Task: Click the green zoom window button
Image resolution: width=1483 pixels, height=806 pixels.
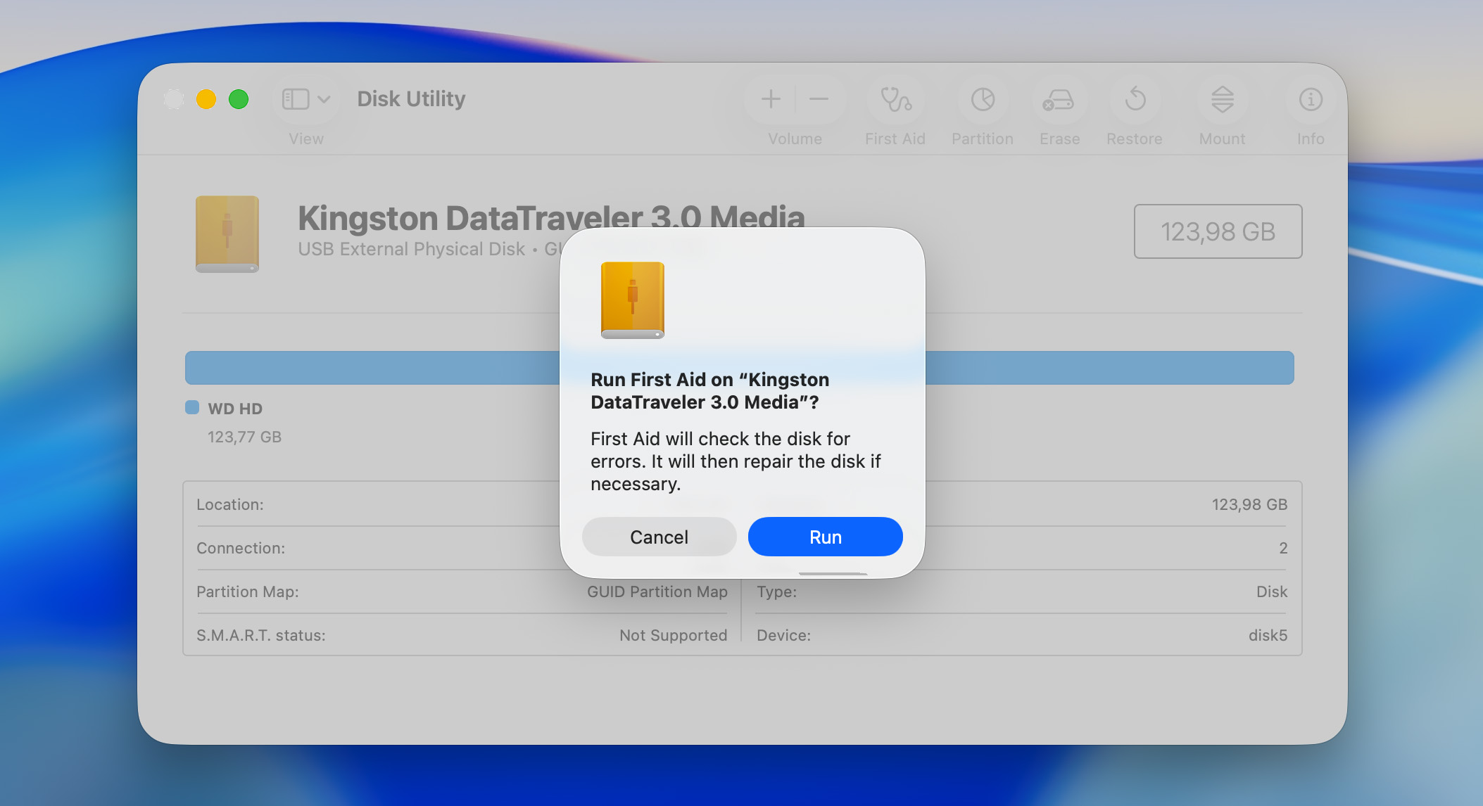Action: 239,99
